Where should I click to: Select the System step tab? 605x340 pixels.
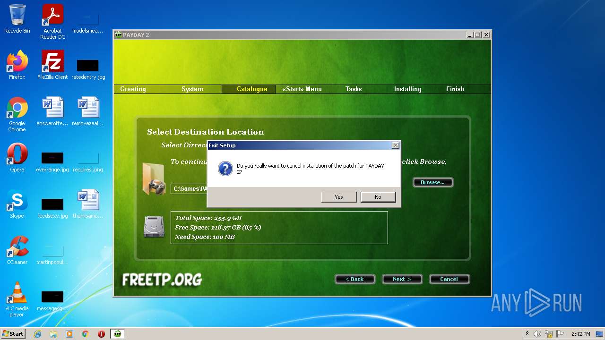192,89
